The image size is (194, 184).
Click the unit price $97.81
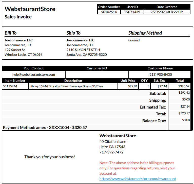coord(133,86)
